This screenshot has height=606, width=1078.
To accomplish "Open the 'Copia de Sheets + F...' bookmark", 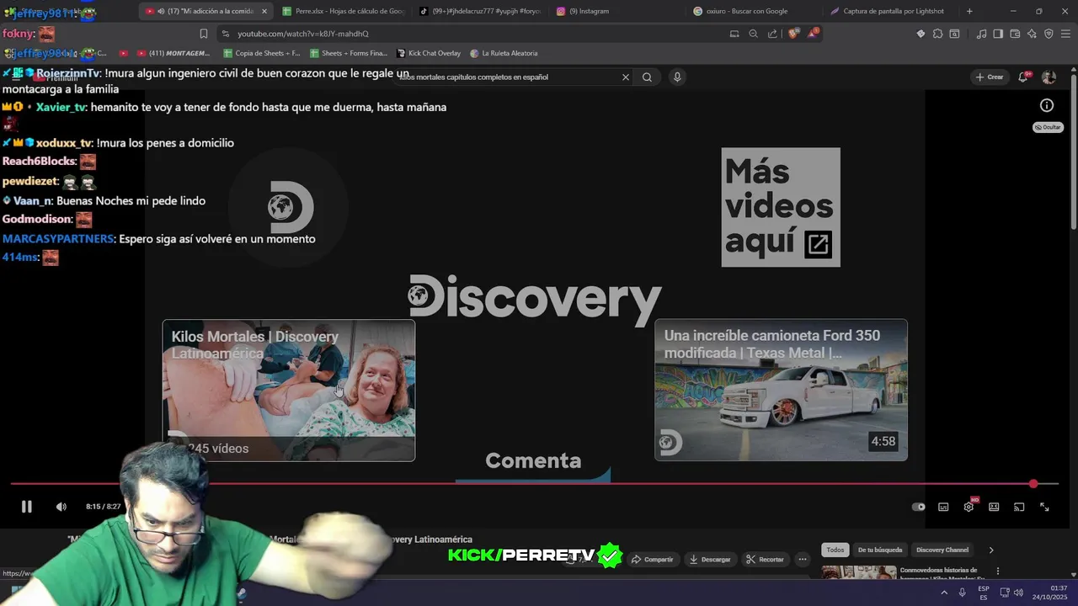I will [x=261, y=53].
